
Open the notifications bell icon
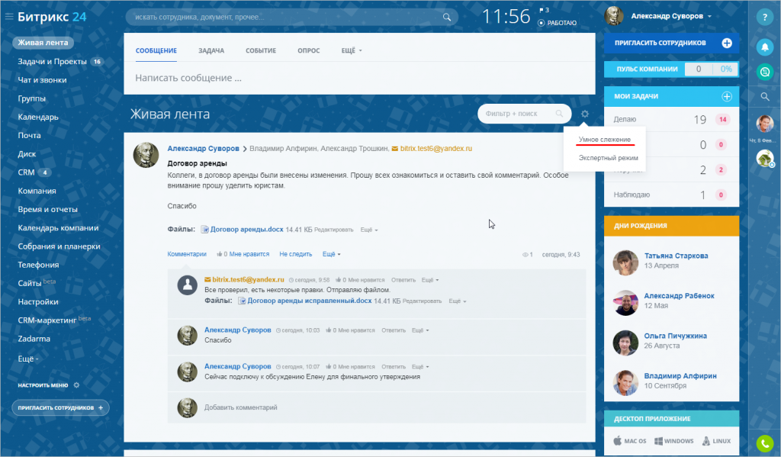click(764, 47)
